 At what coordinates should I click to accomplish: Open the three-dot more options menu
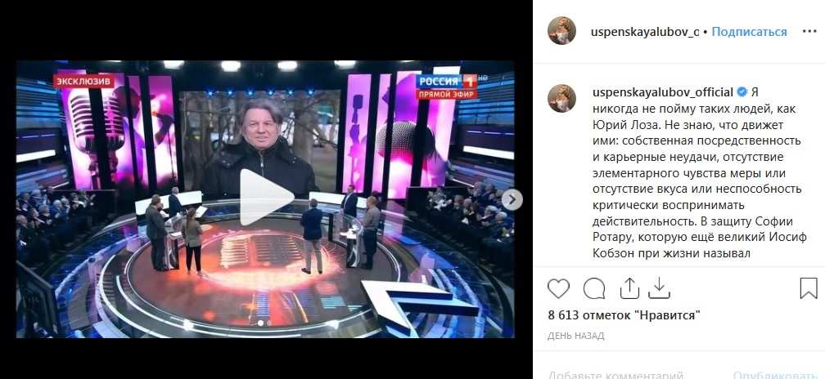809,32
